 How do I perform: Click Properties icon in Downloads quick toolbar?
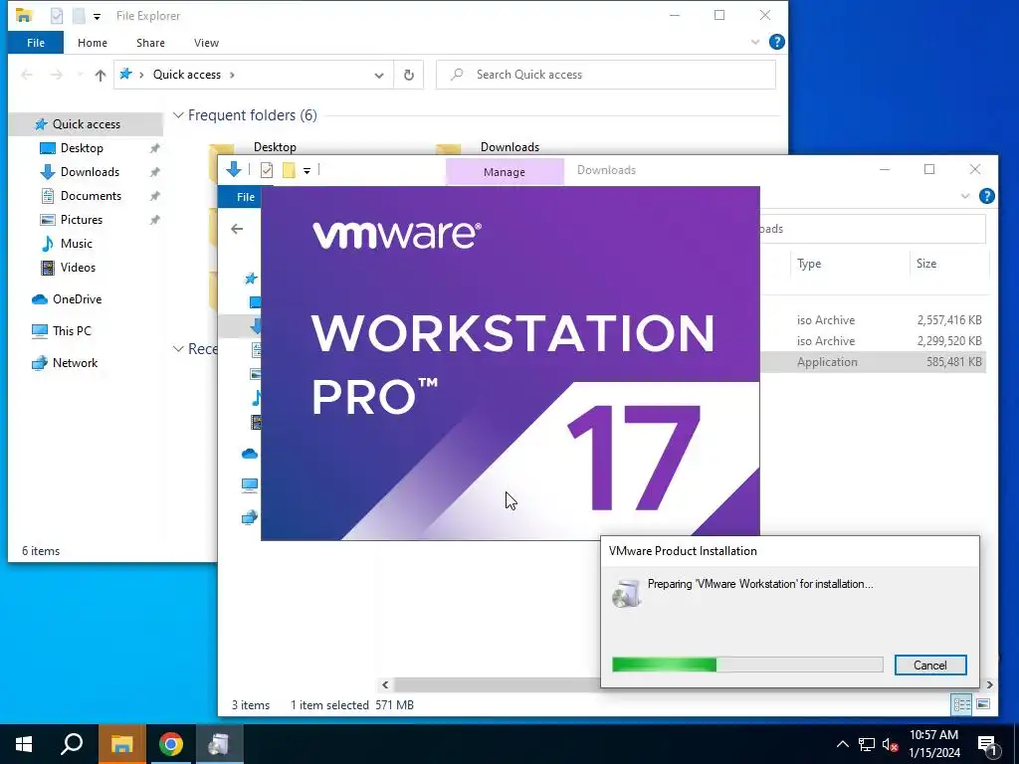tap(267, 170)
